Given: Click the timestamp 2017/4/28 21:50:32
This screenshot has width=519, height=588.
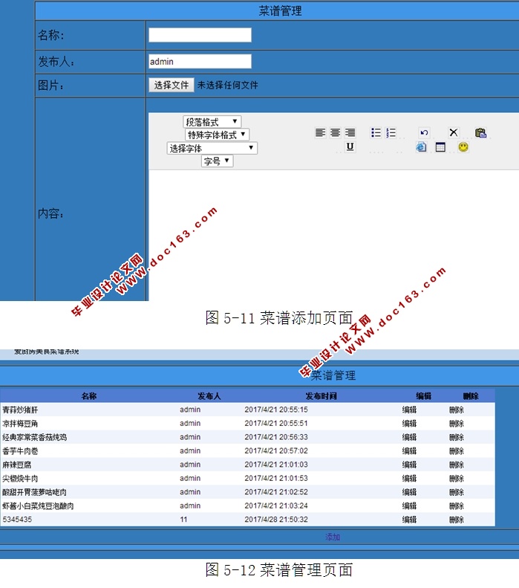Looking at the screenshot, I should pos(276,520).
